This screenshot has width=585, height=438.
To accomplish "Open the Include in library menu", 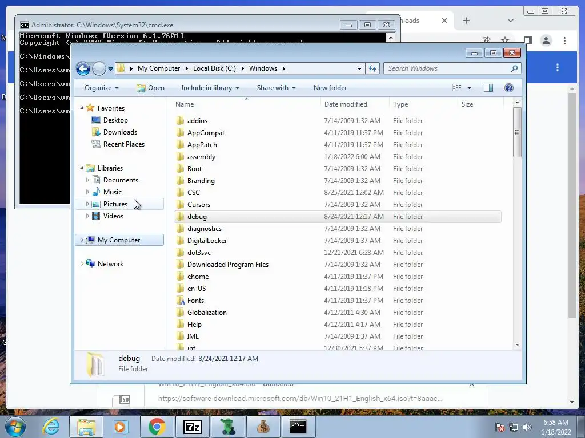I will coord(210,88).
